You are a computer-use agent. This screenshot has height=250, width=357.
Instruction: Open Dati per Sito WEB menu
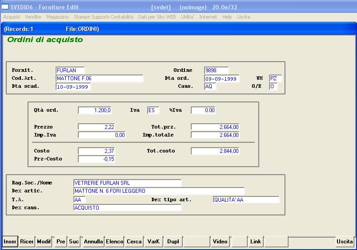point(157,17)
